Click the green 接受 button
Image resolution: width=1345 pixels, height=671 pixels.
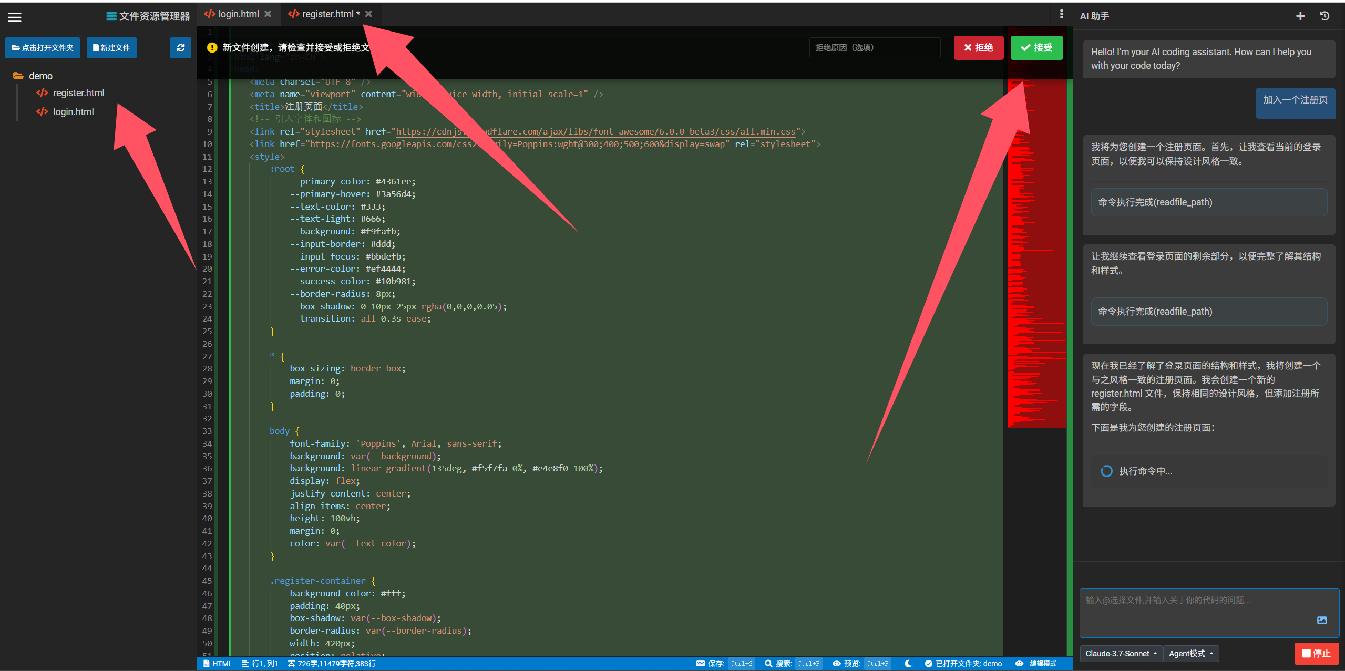click(x=1036, y=48)
